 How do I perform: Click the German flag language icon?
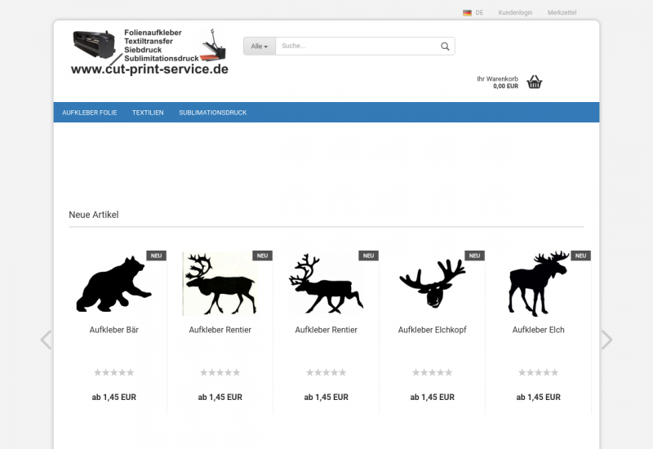[x=467, y=13]
